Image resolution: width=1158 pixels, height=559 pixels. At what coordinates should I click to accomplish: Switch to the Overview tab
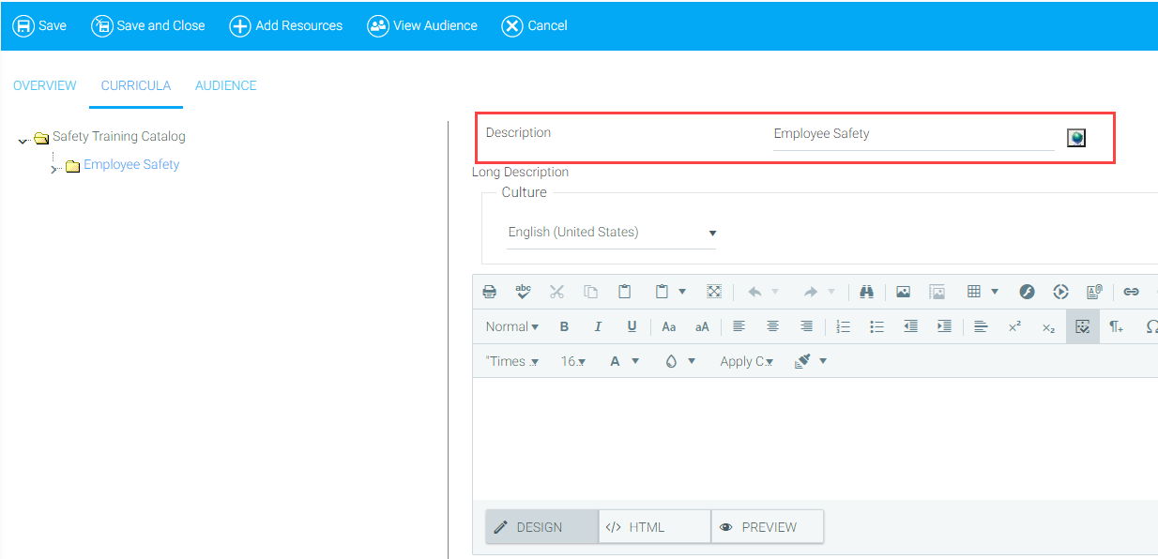[x=45, y=85]
